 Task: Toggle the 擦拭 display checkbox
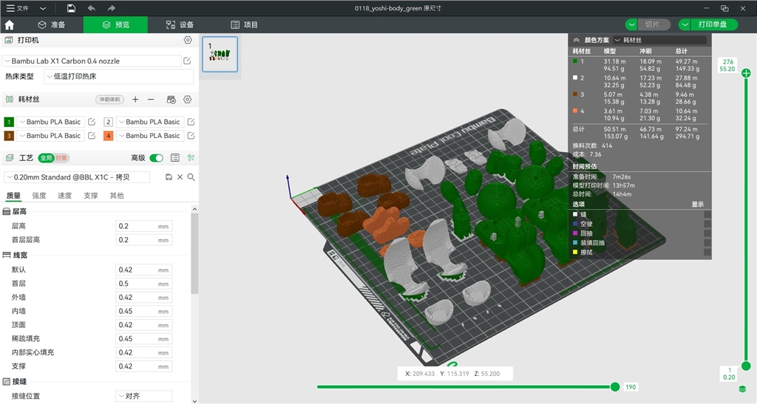(707, 253)
